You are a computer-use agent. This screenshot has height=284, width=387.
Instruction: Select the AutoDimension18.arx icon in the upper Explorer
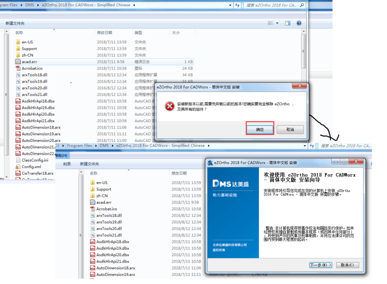[18, 127]
